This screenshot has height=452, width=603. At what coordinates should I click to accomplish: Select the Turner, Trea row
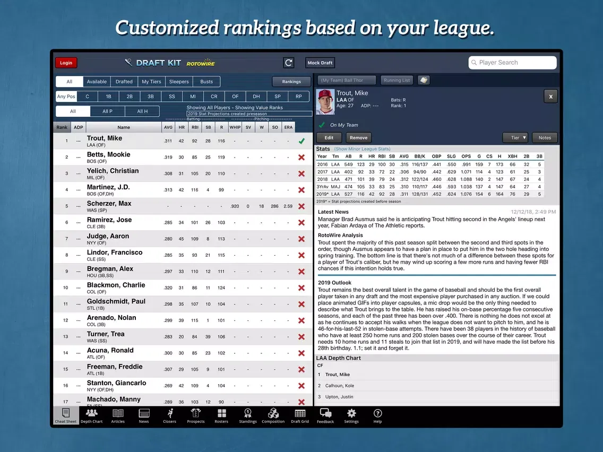(183, 337)
